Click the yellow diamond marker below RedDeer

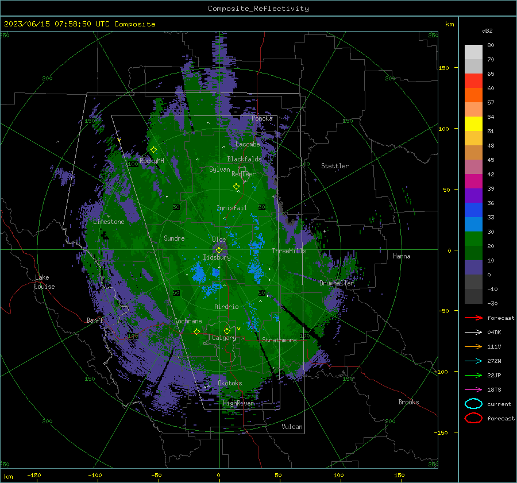click(237, 186)
